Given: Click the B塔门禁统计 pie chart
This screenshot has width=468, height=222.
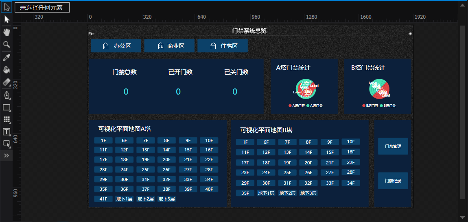Looking at the screenshot, I should pos(379,89).
